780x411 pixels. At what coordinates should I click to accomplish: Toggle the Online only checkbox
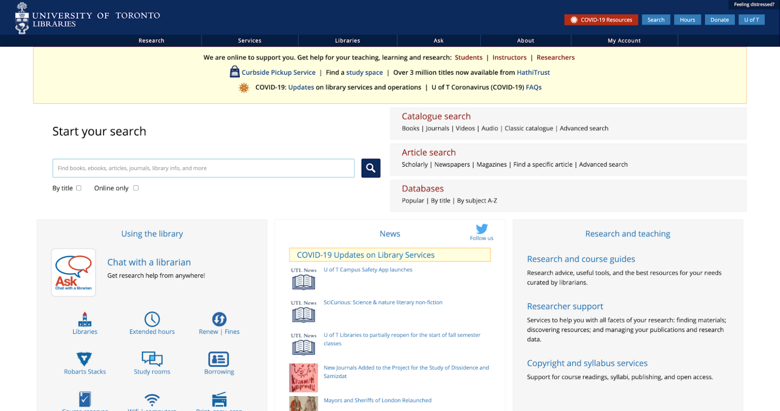click(136, 188)
